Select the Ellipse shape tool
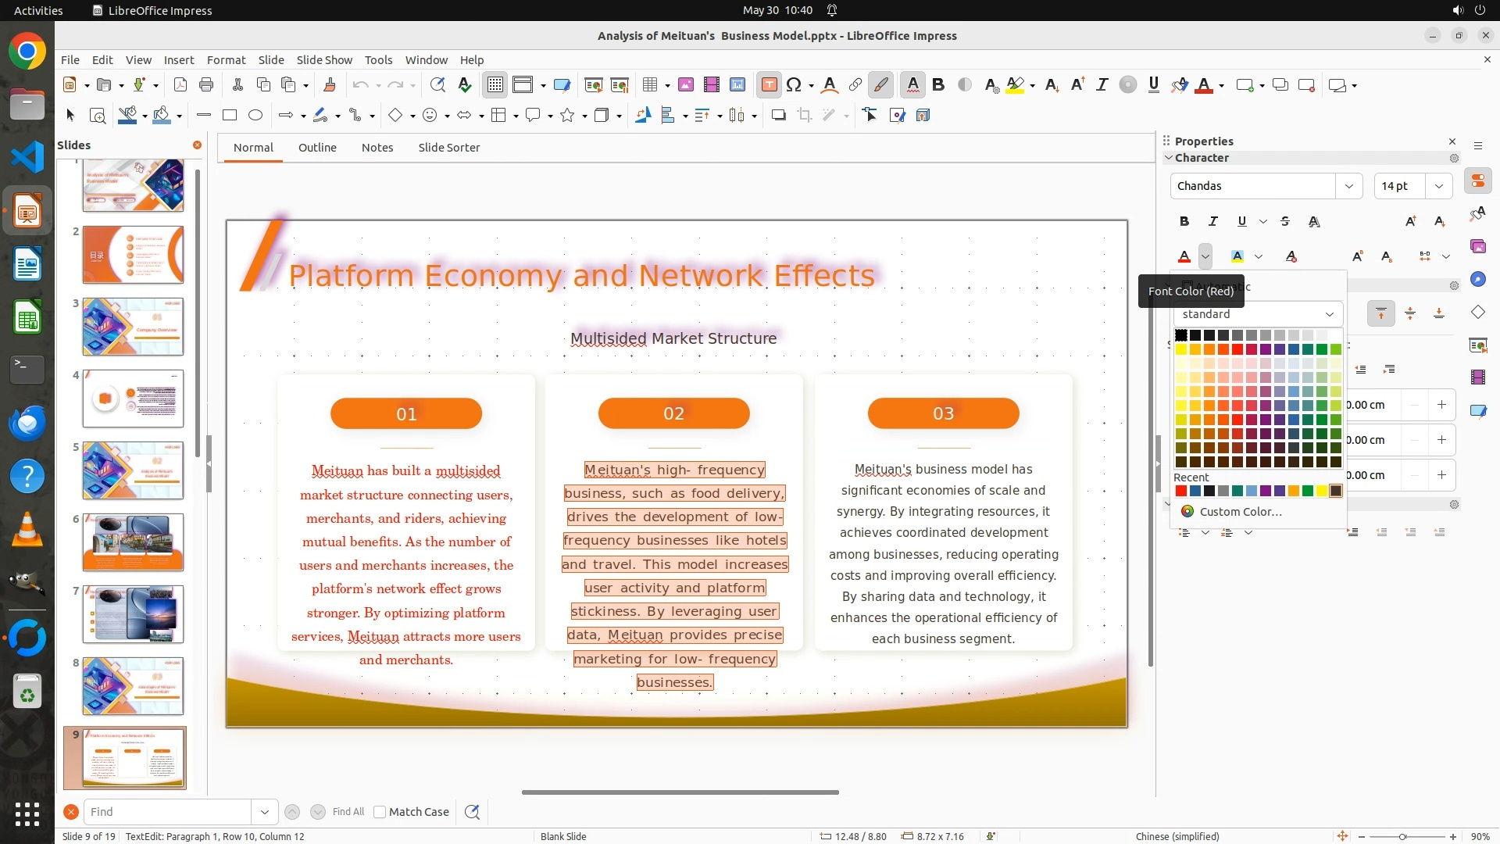This screenshot has height=844, width=1500. [x=255, y=116]
